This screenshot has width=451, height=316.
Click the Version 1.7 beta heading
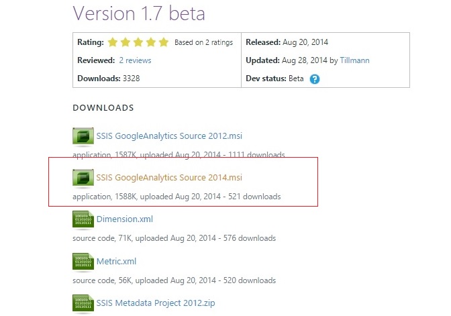(x=139, y=13)
